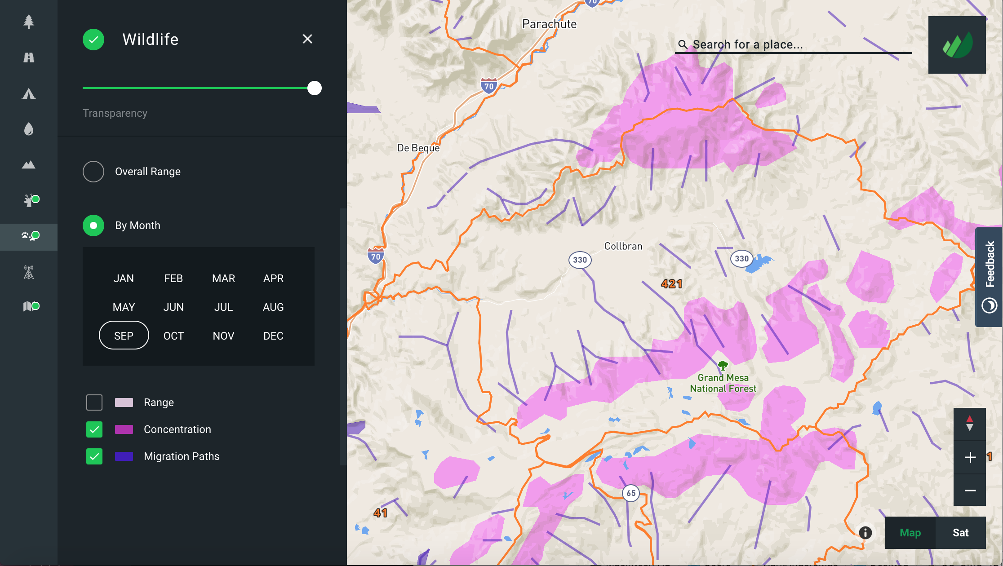Toggle the green Wildlife layer checkmark
This screenshot has height=566, width=1003.
(93, 40)
